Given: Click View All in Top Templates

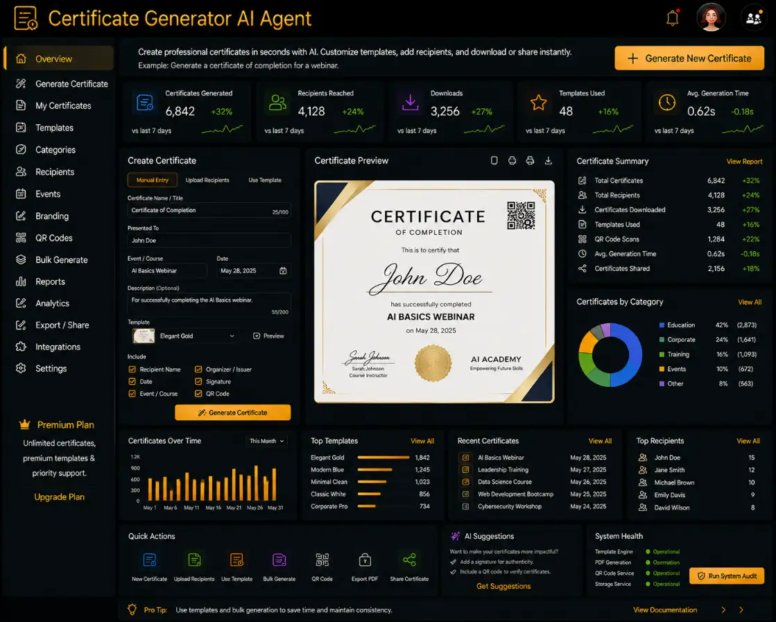Looking at the screenshot, I should click(x=422, y=441).
